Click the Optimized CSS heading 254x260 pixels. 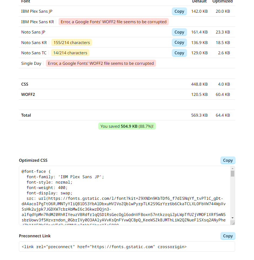[33, 160]
